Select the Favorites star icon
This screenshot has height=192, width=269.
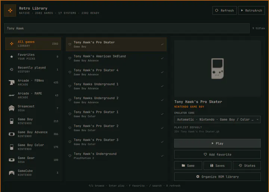pos(12,56)
